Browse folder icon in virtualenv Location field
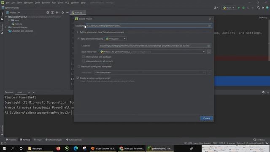Viewport: 270px width, 152px height. (x=208, y=46)
